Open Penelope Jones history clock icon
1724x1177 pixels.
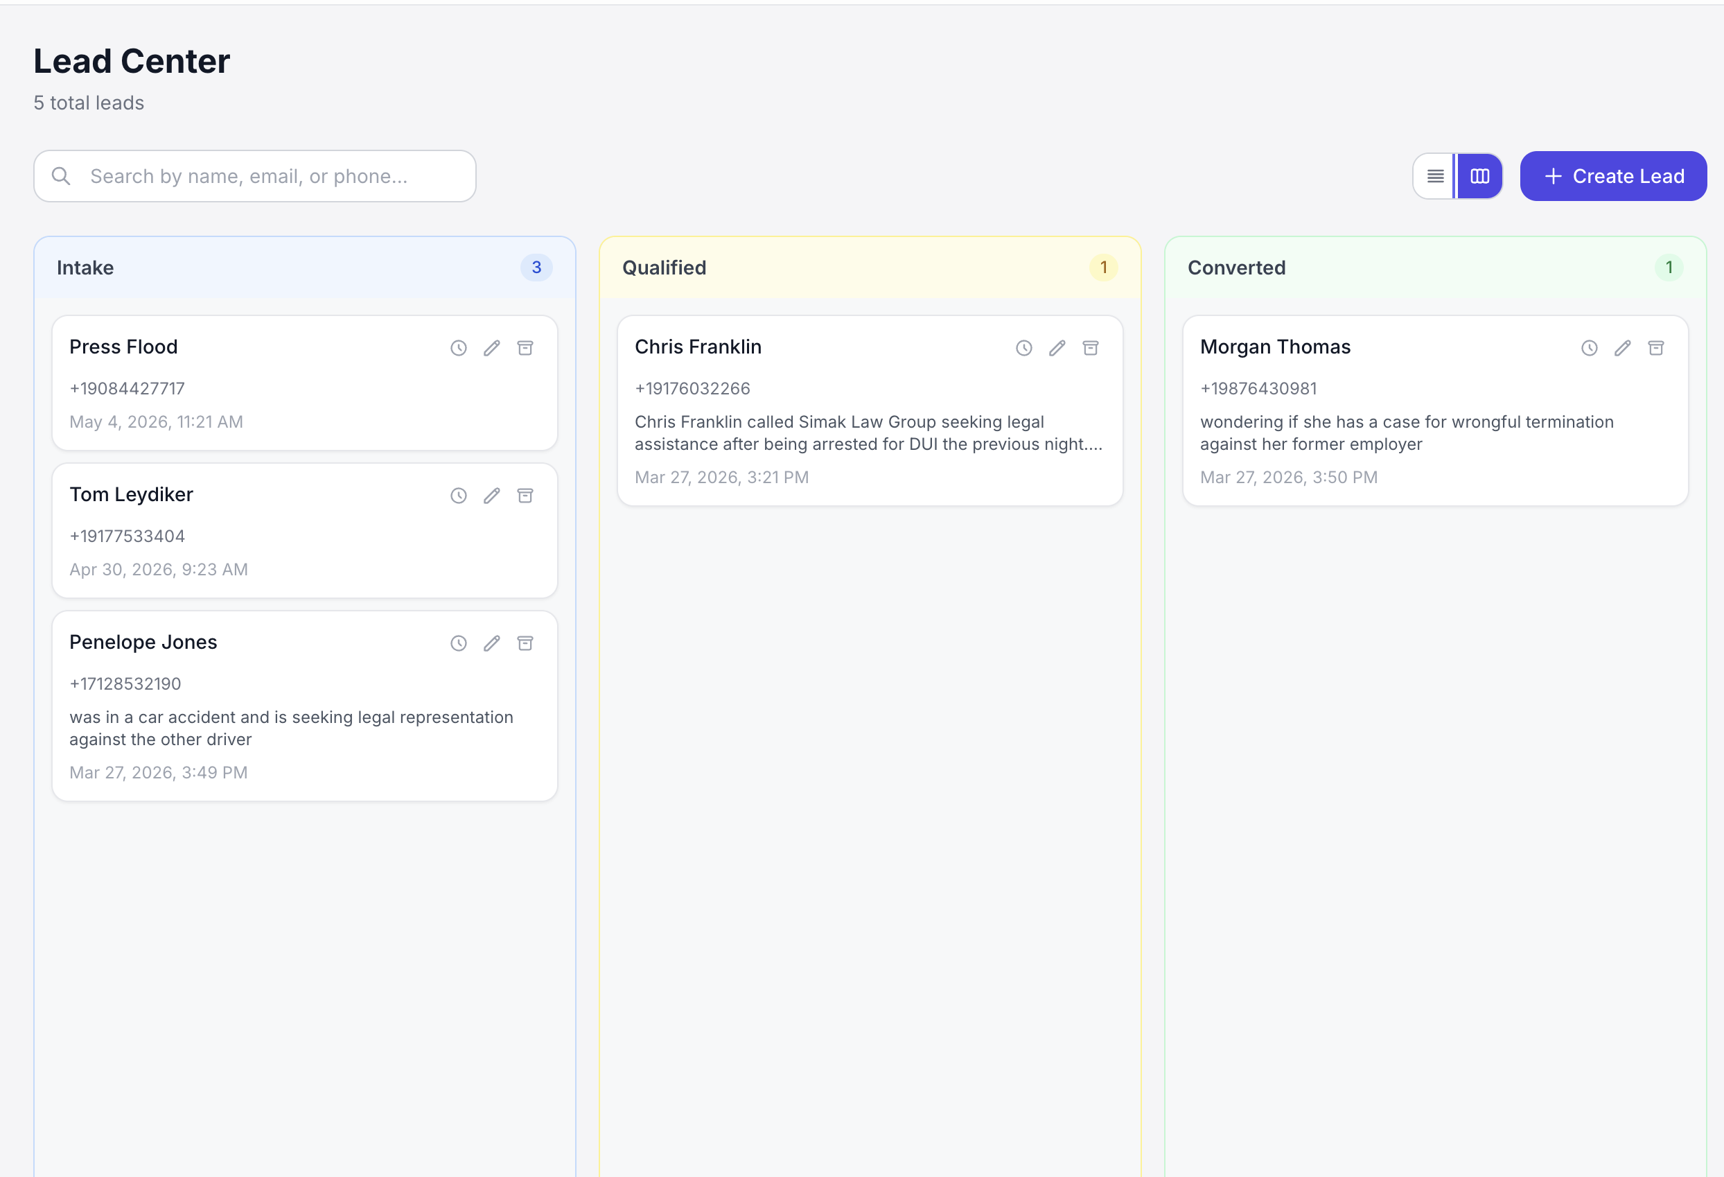tap(459, 643)
